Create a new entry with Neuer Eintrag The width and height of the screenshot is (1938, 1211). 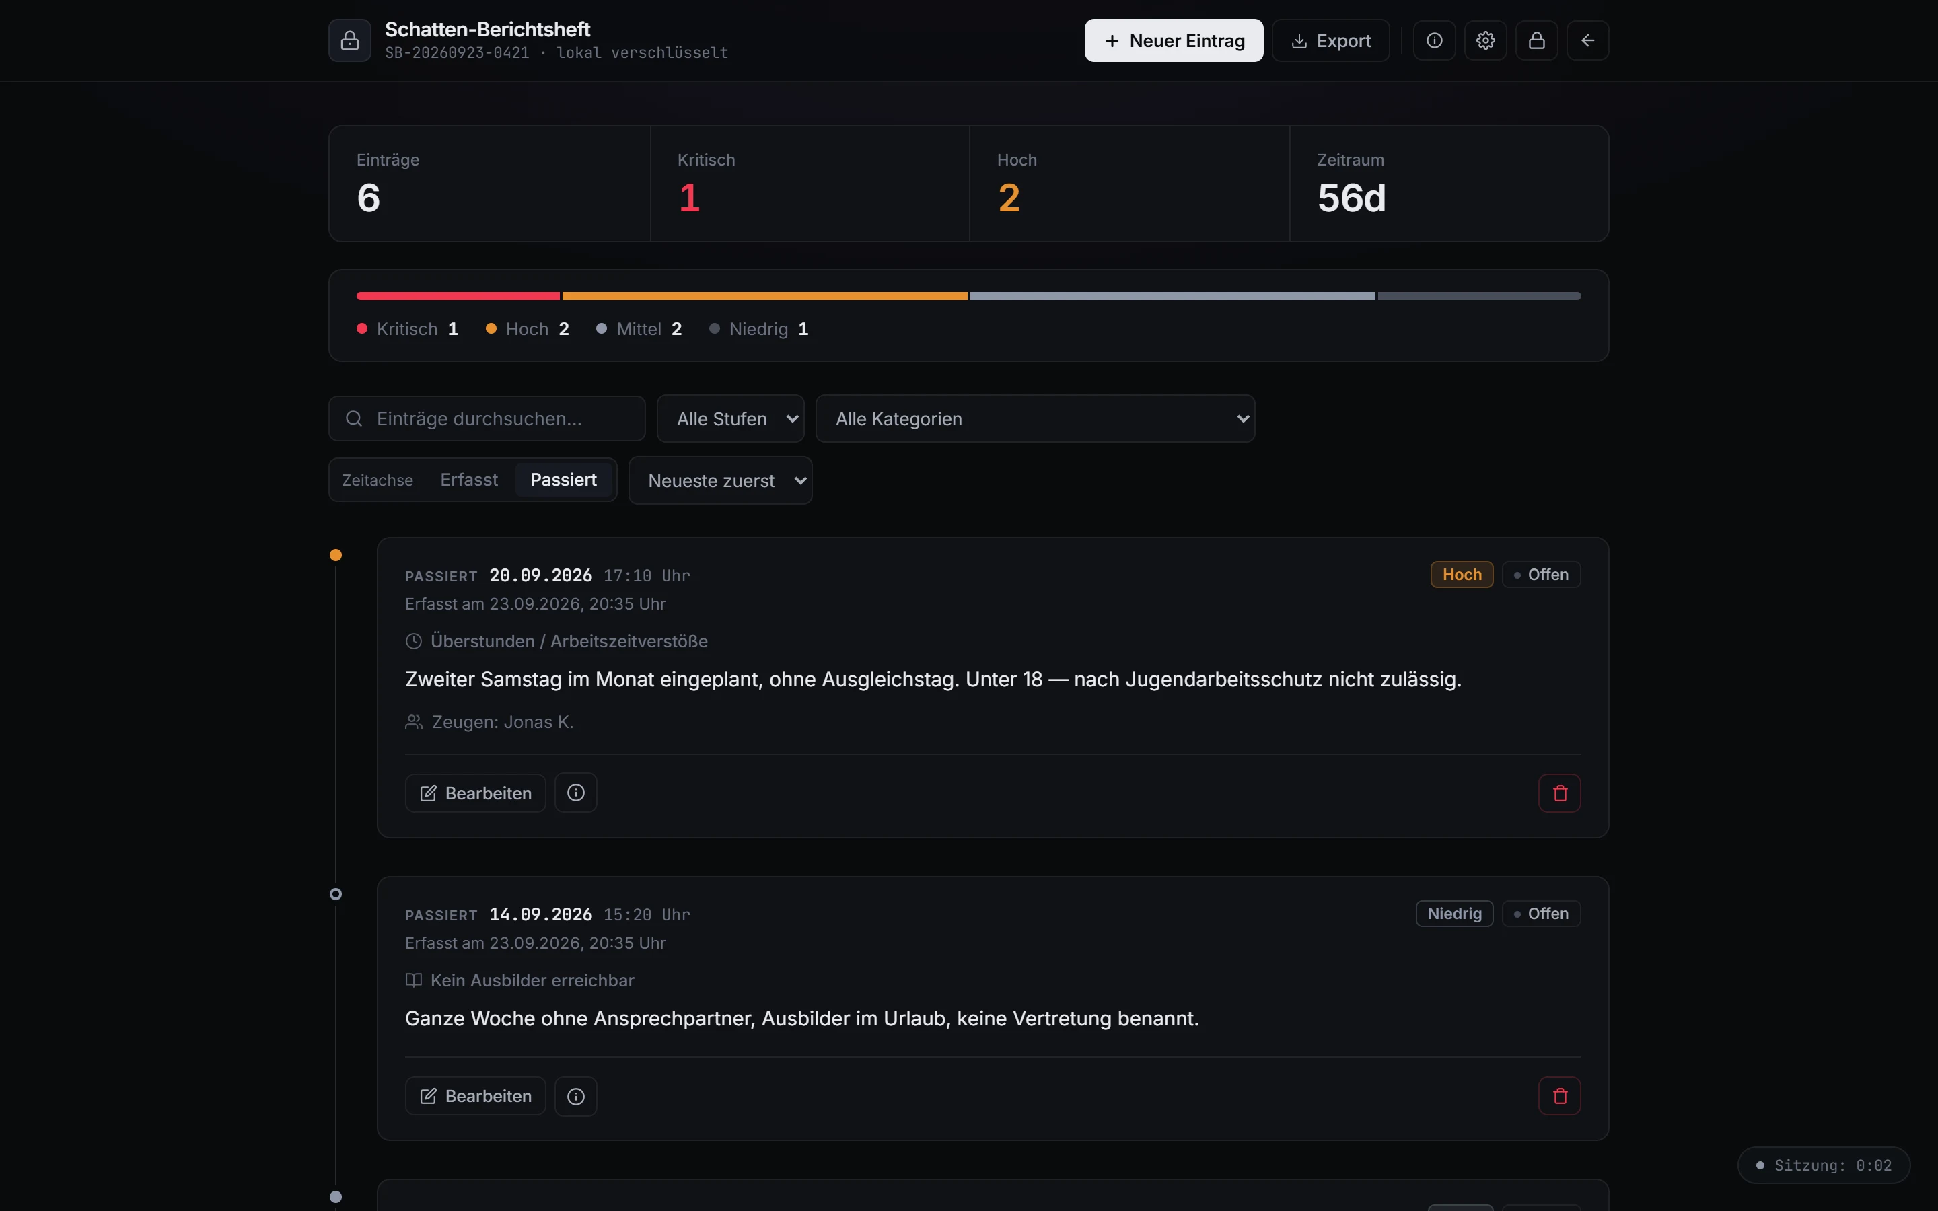coord(1173,40)
